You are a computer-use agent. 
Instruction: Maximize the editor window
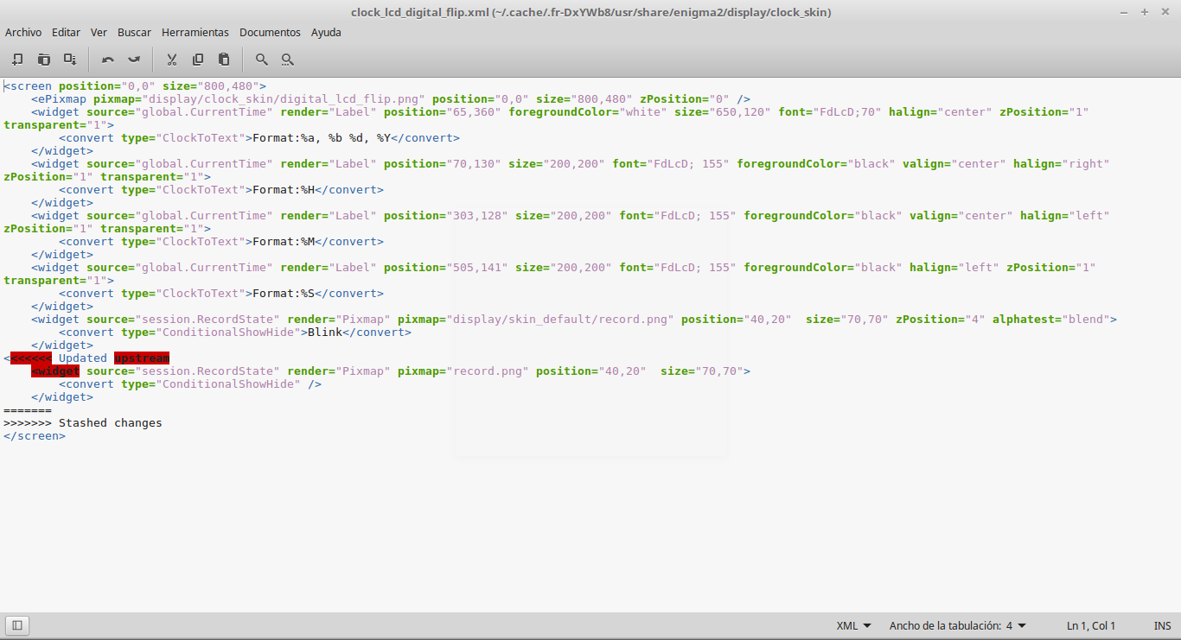pos(1145,11)
